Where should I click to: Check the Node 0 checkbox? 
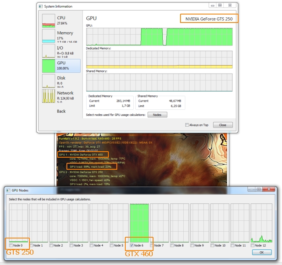tap(11, 245)
